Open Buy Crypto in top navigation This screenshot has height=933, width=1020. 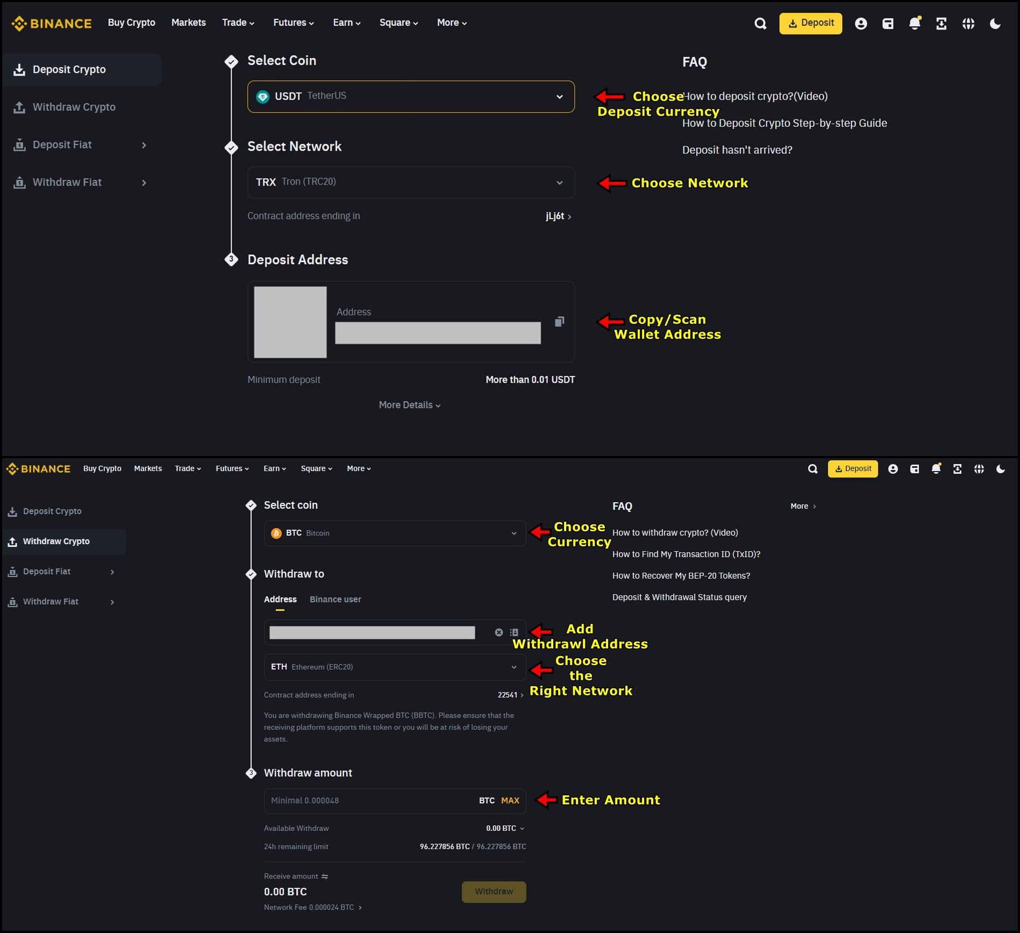[x=131, y=23]
